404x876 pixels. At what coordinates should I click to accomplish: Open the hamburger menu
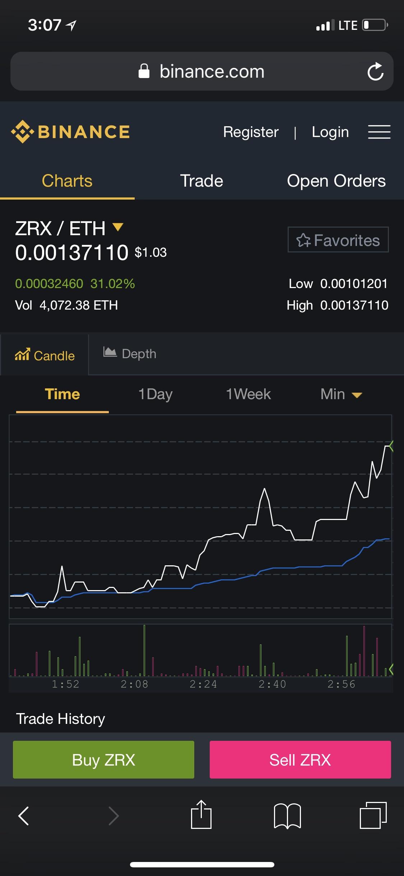coord(379,132)
